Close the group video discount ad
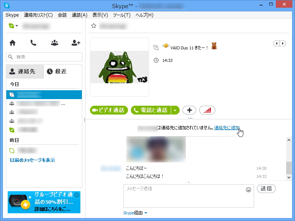 click(x=77, y=195)
